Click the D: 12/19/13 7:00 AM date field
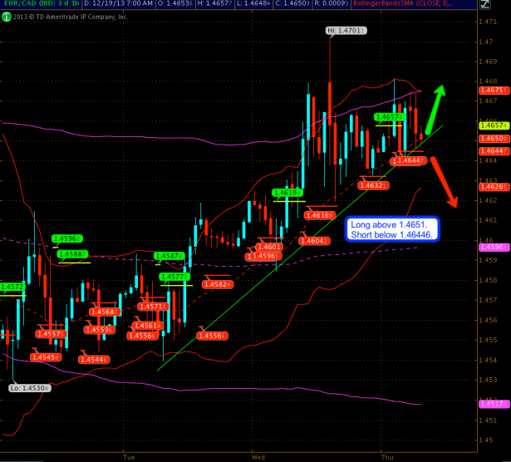Viewport: 511px width, 462px height. (x=117, y=4)
